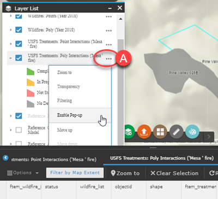
Task: Uncheck USFS Treatments: Poly Interactions layer
Action: (19, 58)
